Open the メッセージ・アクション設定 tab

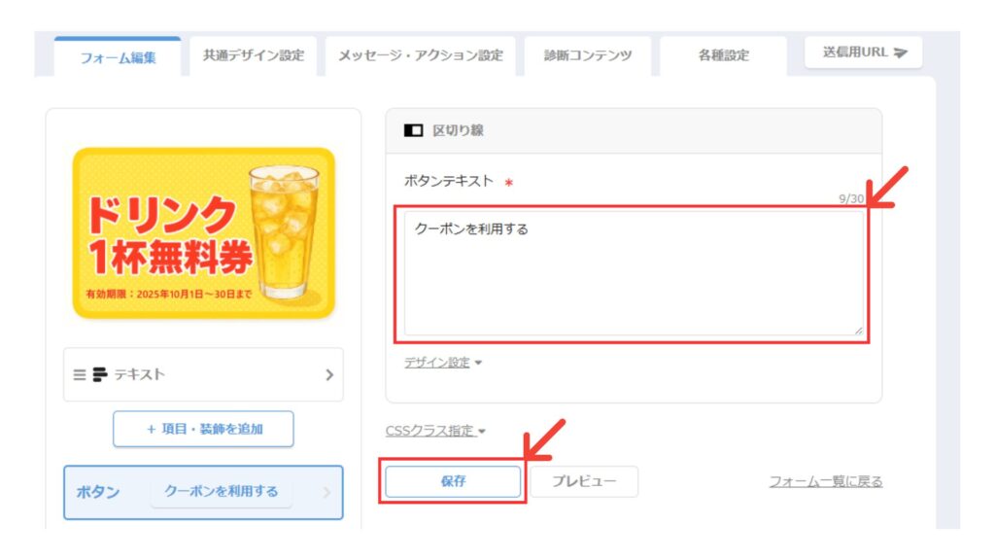(420, 55)
